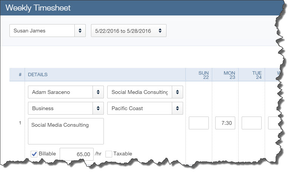Click the Adam Saraceno customer field

tap(60, 92)
